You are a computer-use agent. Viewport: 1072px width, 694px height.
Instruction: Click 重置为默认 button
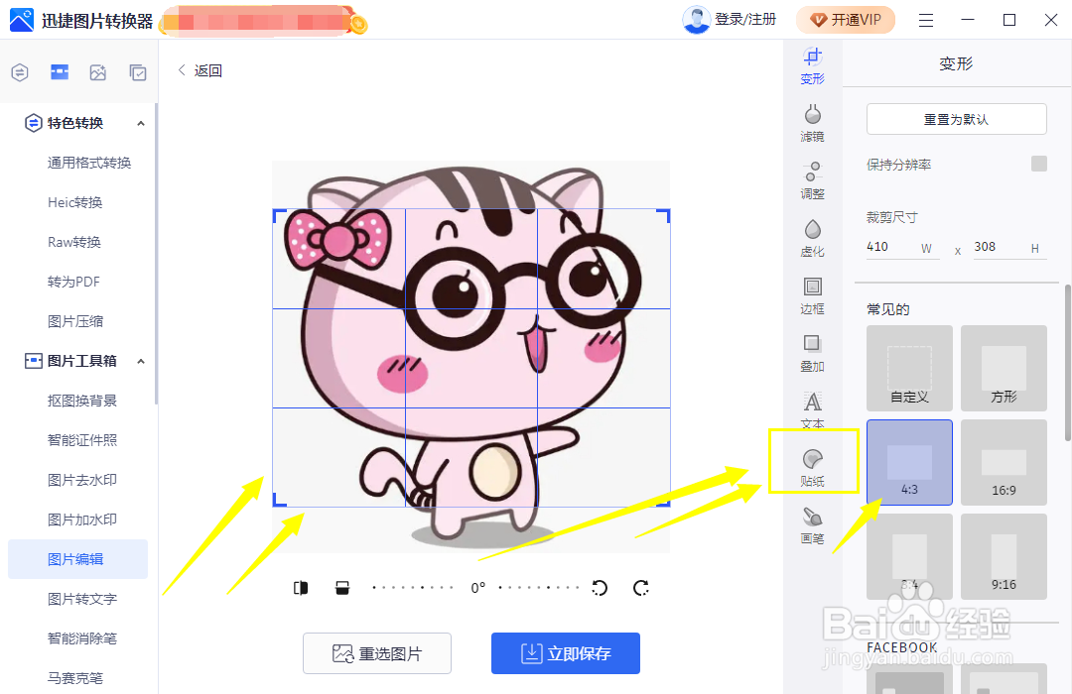956,119
